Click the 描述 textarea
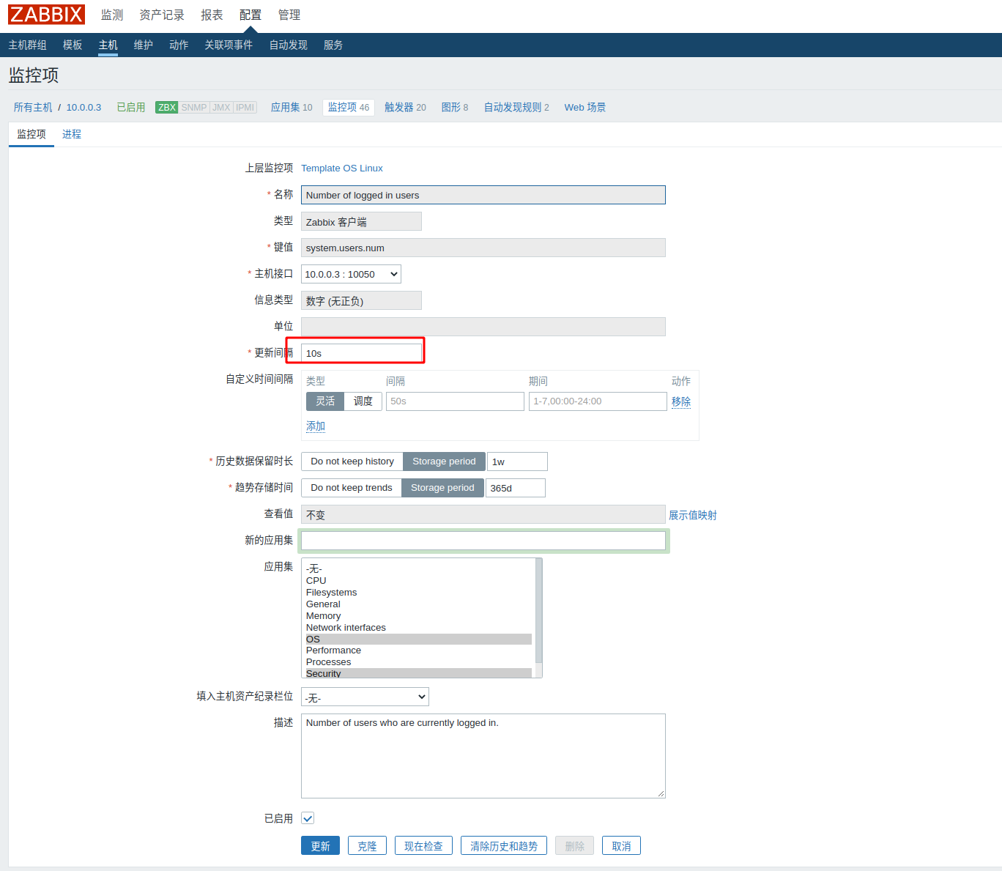This screenshot has width=1002, height=871. point(483,756)
